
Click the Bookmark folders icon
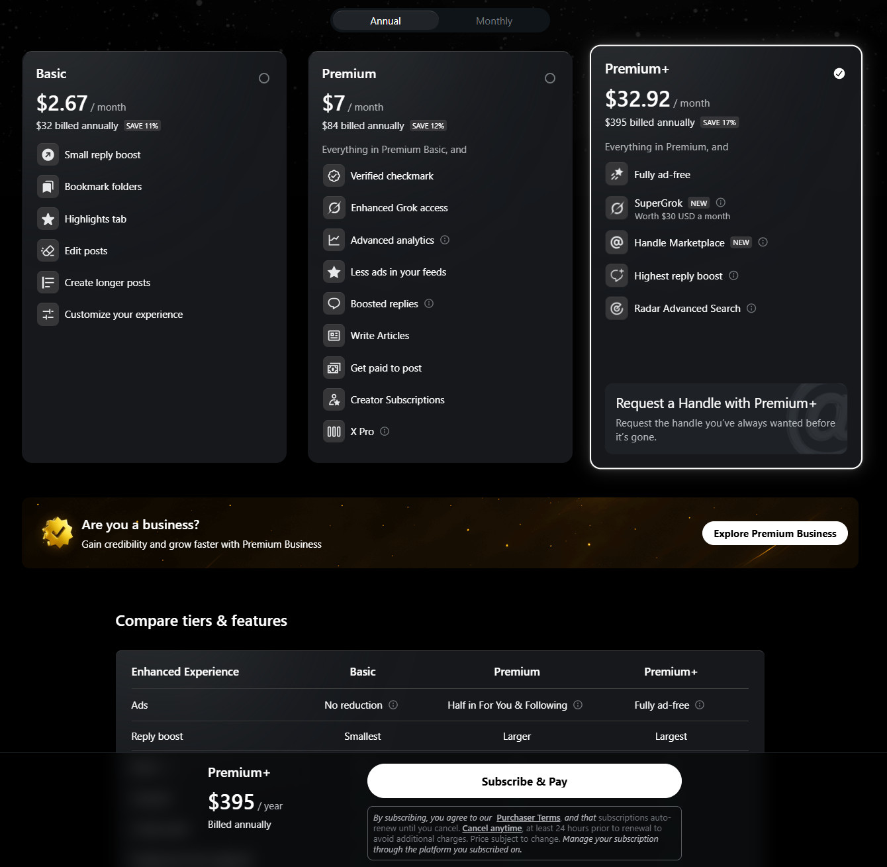point(48,187)
